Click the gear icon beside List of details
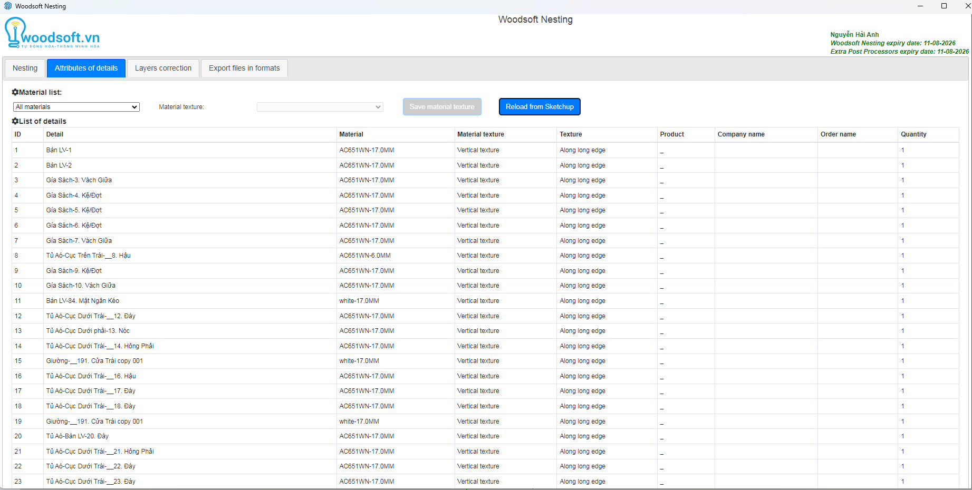The width and height of the screenshot is (972, 490). (x=15, y=121)
